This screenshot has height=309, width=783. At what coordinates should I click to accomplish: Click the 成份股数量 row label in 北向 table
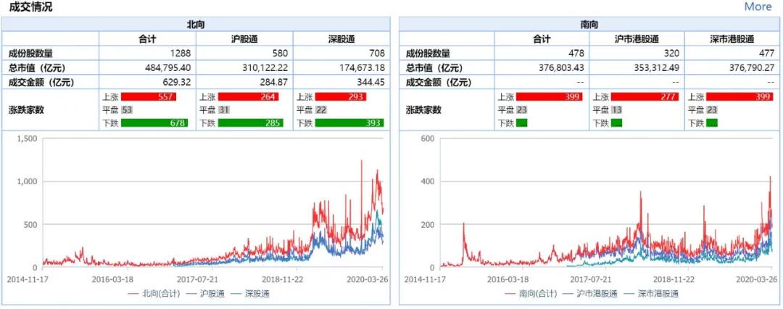(x=30, y=54)
